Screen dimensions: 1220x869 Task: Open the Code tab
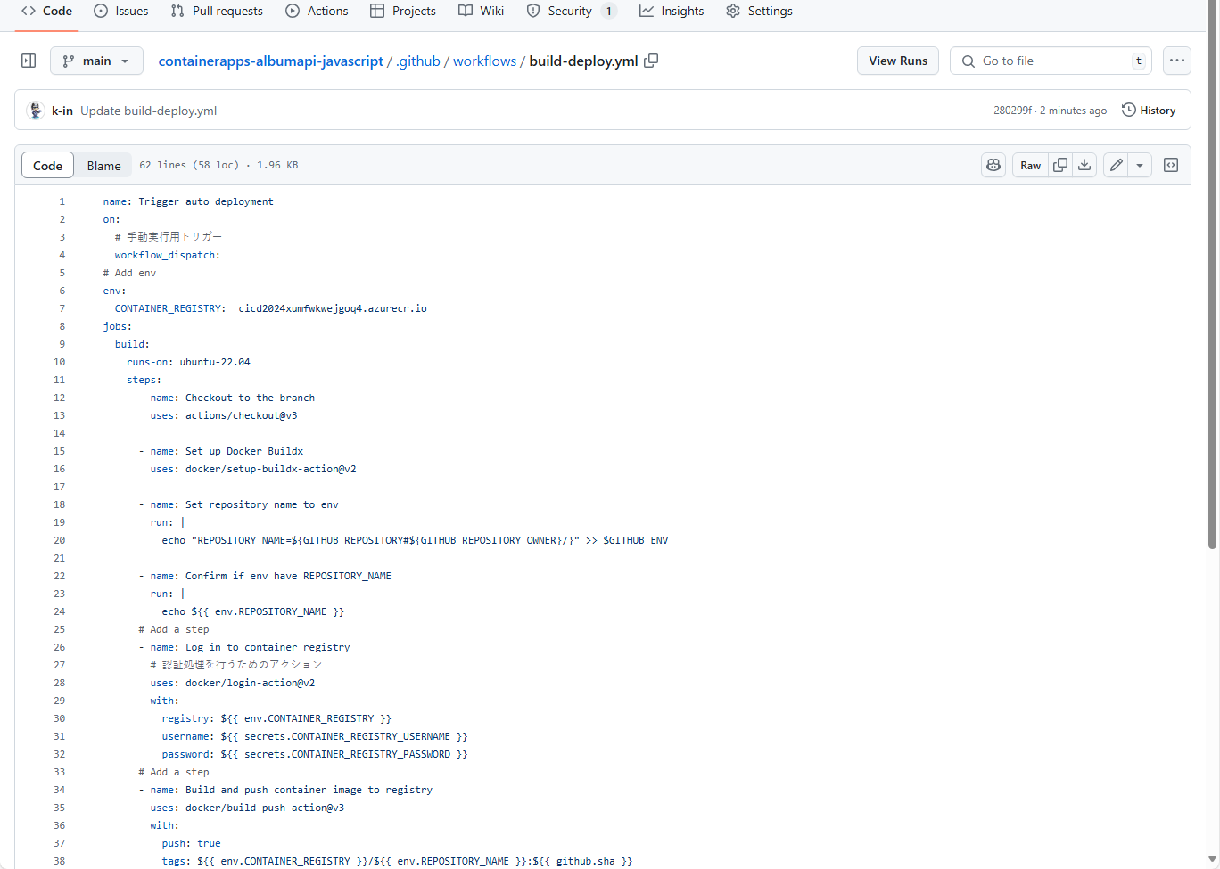pos(46,12)
